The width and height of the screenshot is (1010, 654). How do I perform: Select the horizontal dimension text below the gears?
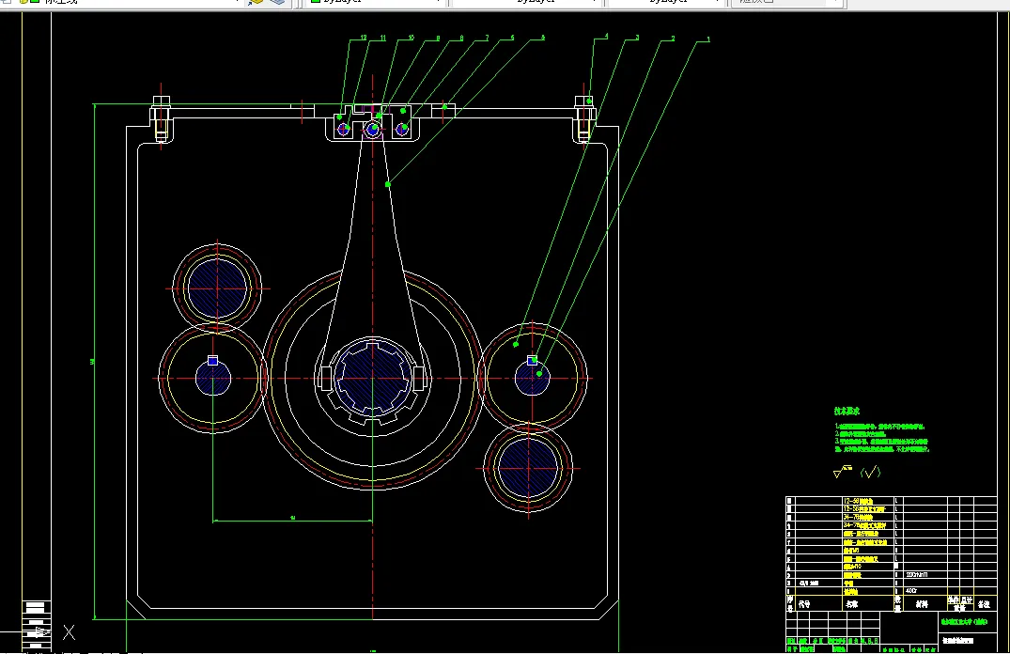(x=293, y=518)
